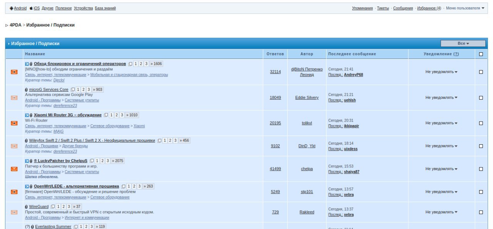Click the pages icon next to Xiaomi Mi Router 3G
The width and height of the screenshot is (493, 229).
pos(106,115)
